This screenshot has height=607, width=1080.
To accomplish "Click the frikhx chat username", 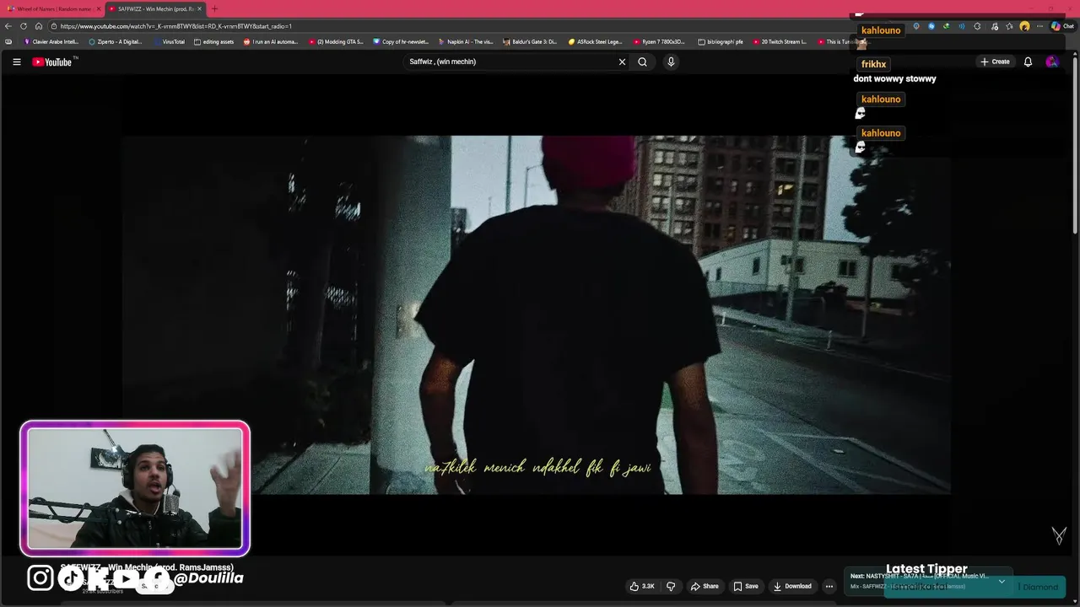I will tap(874, 64).
